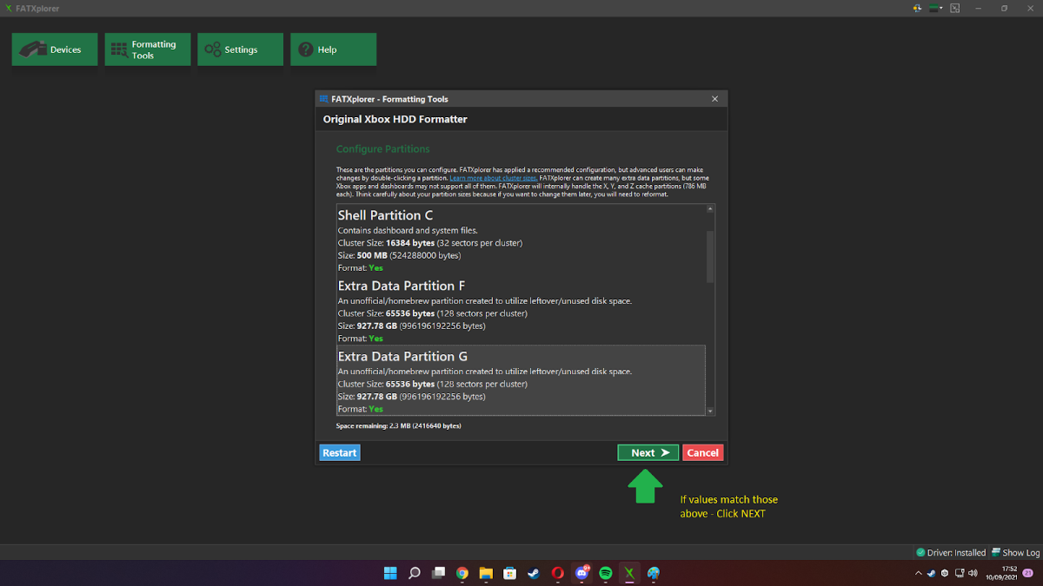Open Spotify from the taskbar
The width and height of the screenshot is (1043, 586).
[606, 573]
